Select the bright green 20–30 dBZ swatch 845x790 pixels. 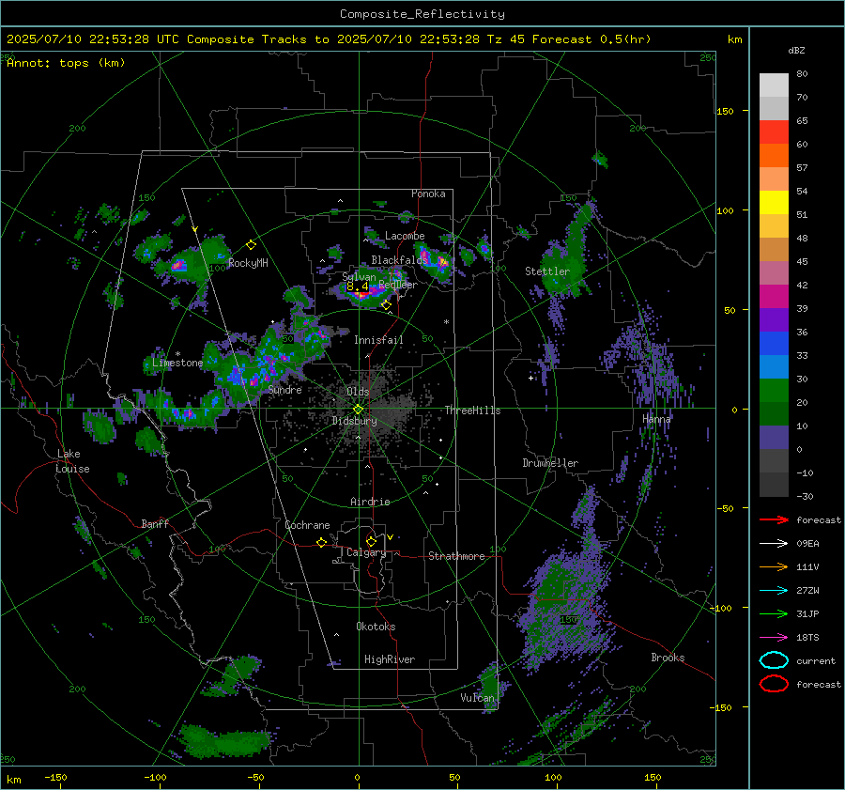point(774,391)
